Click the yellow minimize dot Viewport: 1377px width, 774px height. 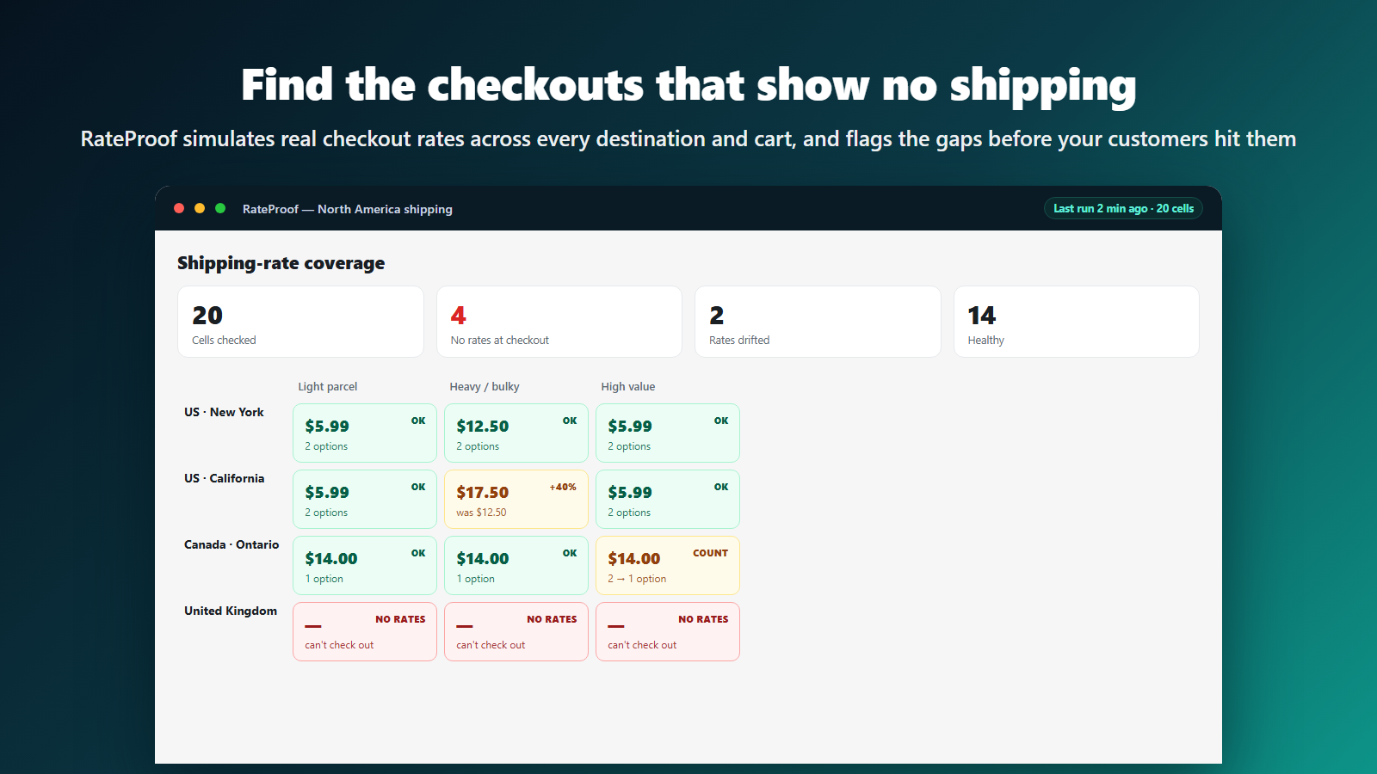pyautogui.click(x=200, y=208)
